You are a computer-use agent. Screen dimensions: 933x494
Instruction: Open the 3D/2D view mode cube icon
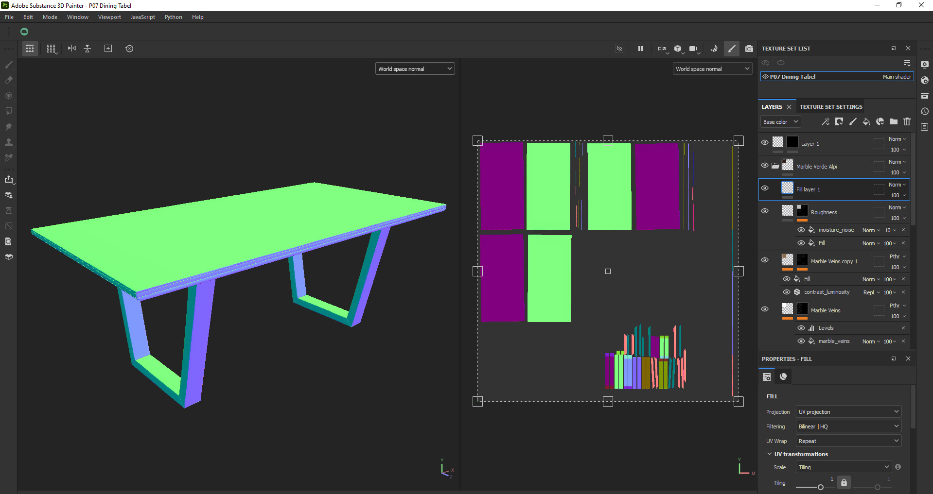click(678, 49)
